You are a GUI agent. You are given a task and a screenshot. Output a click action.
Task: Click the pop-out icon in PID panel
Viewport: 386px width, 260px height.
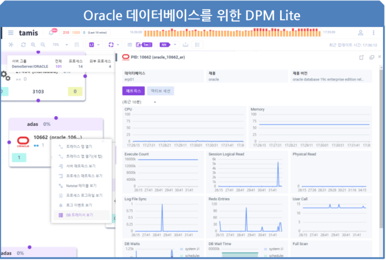point(362,57)
